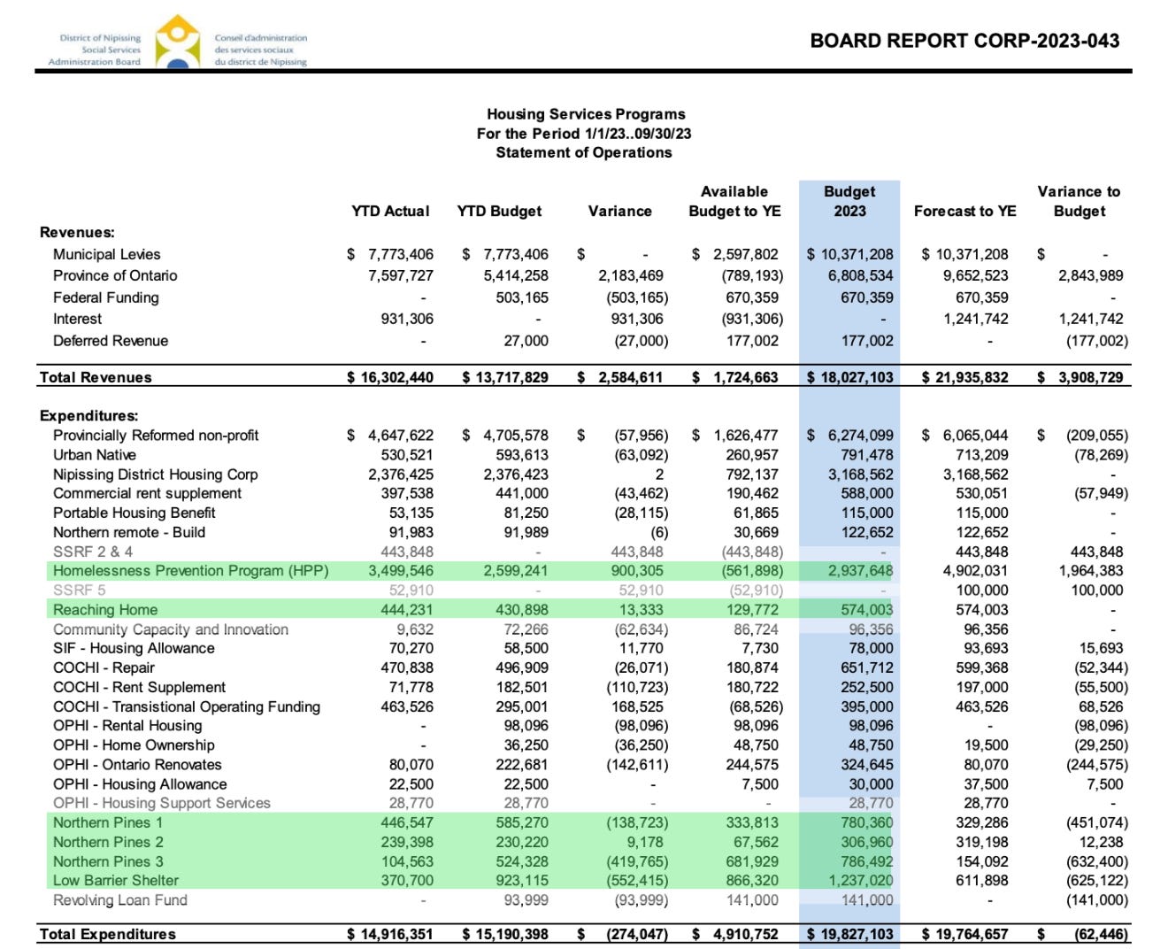
Task: Click 'OPHI - Ontario Renovates' row label
Action: (137, 765)
